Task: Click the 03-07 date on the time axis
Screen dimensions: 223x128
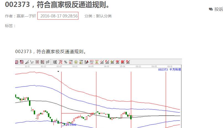Action: (x=59, y=67)
